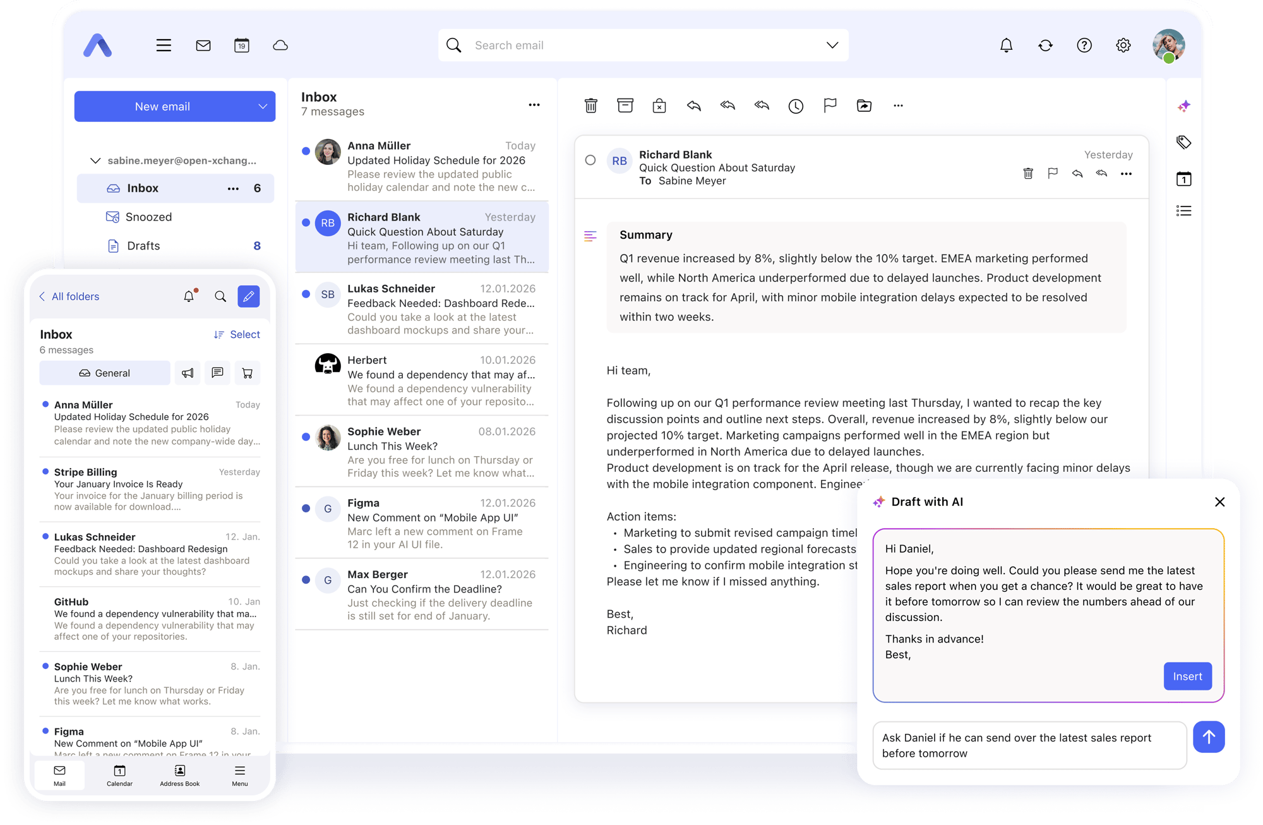The height and width of the screenshot is (825, 1263).
Task: Open the Drafts folder
Action: (x=143, y=246)
